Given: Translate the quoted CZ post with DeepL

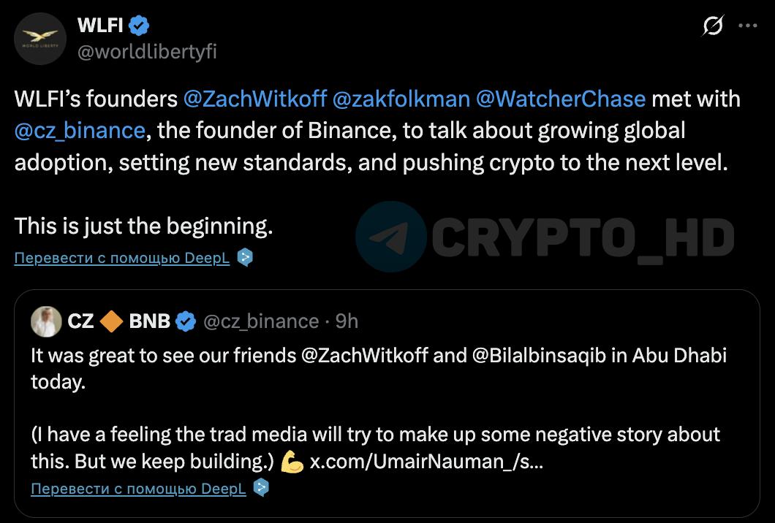Looking at the screenshot, I should click(x=138, y=489).
